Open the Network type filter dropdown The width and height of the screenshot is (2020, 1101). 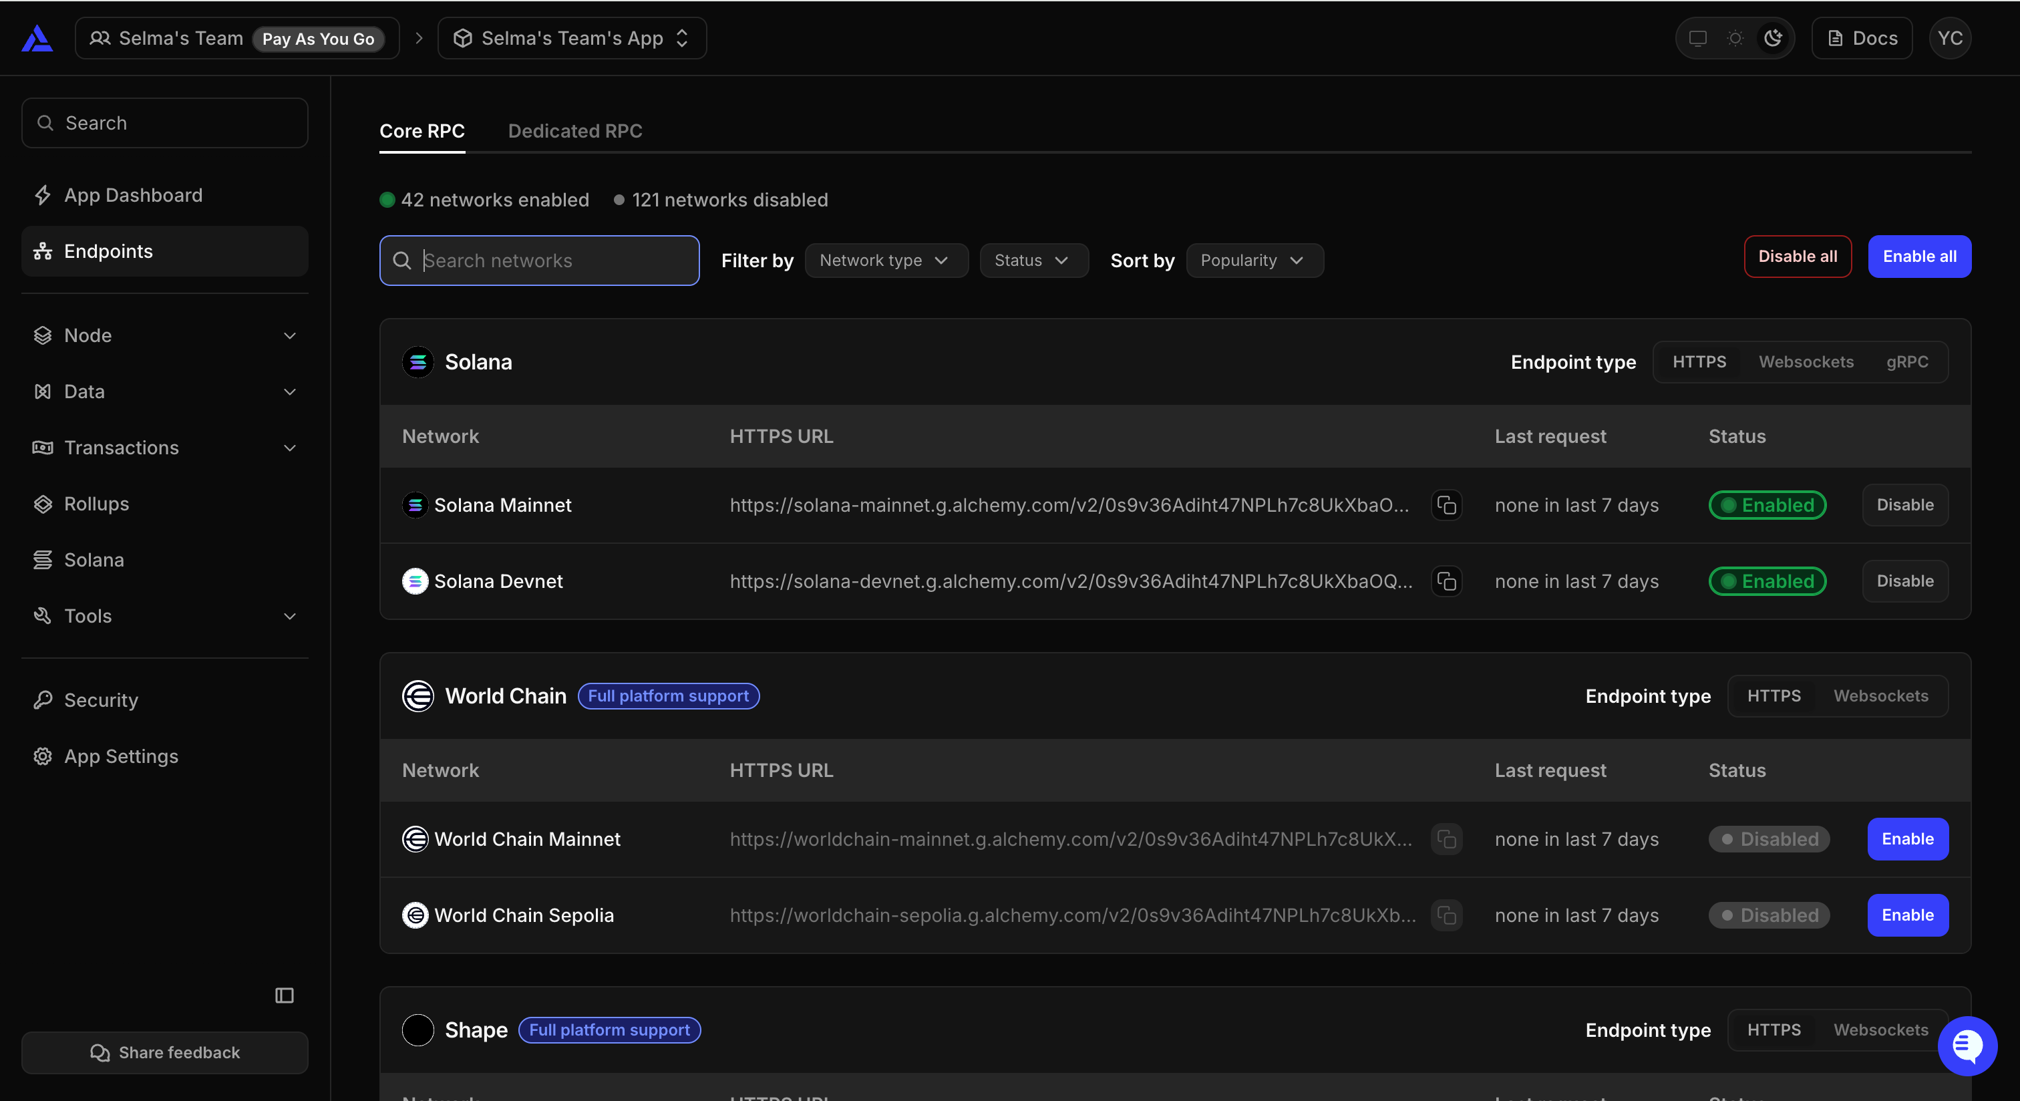885,261
